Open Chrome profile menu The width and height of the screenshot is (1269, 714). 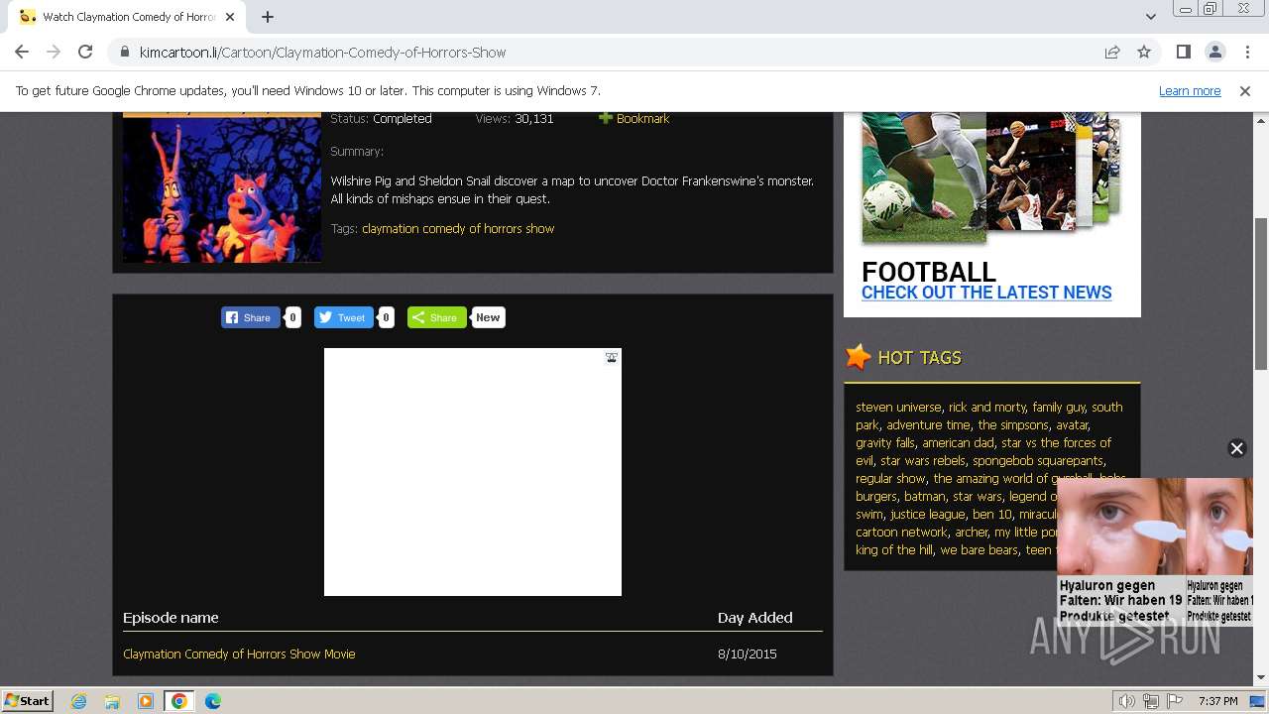1214,52
